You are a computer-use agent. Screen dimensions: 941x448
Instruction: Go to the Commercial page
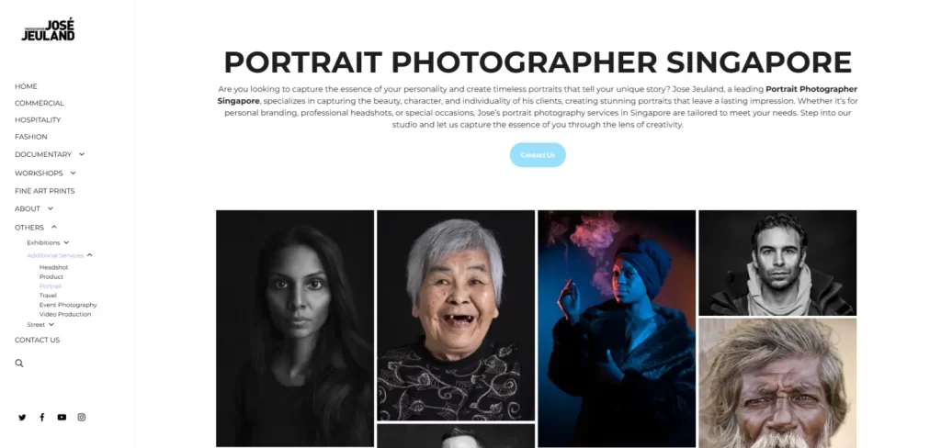[39, 103]
